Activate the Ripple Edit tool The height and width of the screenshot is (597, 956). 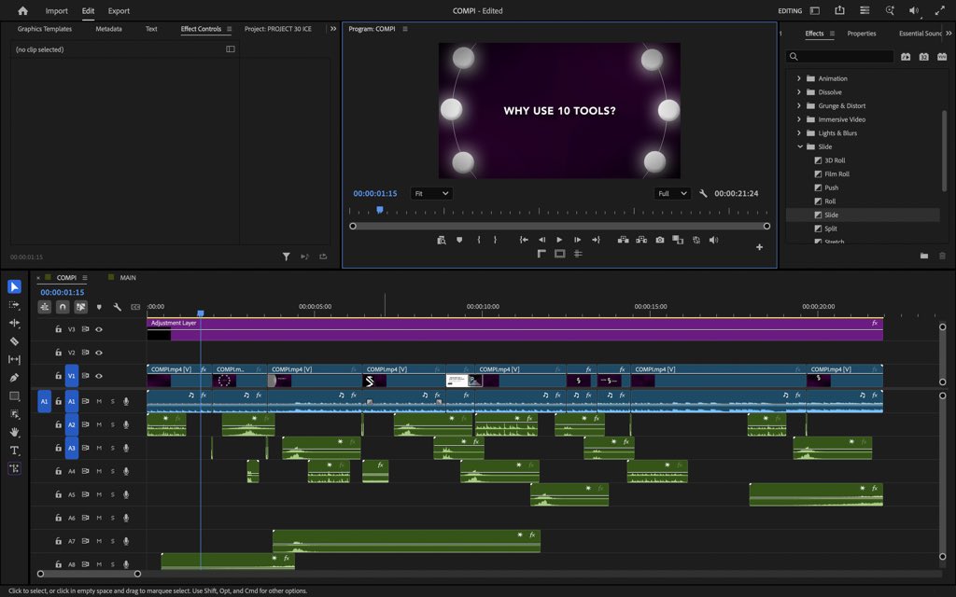point(14,325)
